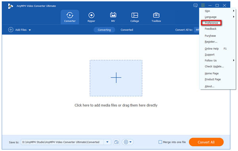Click the dashed add media drop area
Image resolution: width=238 pixels, height=151 pixels.
pos(116,78)
